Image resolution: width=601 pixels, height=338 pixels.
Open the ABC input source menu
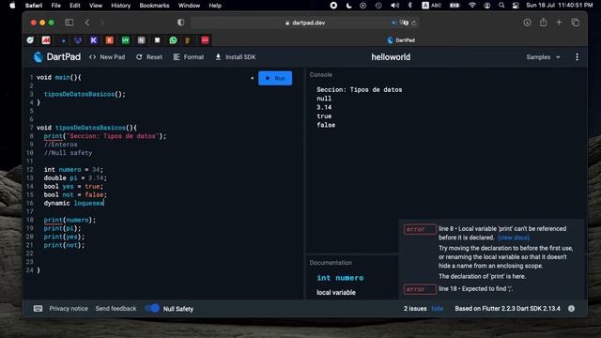point(432,6)
